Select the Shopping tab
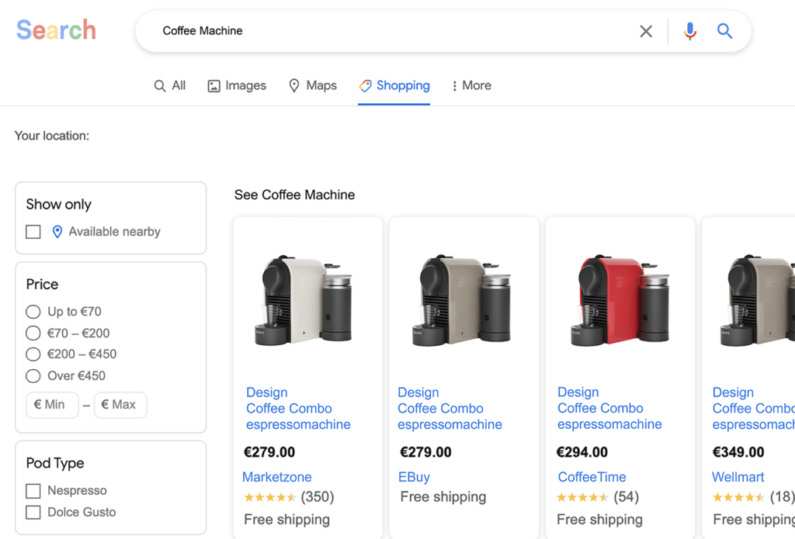Image resolution: width=795 pixels, height=539 pixels. (394, 85)
